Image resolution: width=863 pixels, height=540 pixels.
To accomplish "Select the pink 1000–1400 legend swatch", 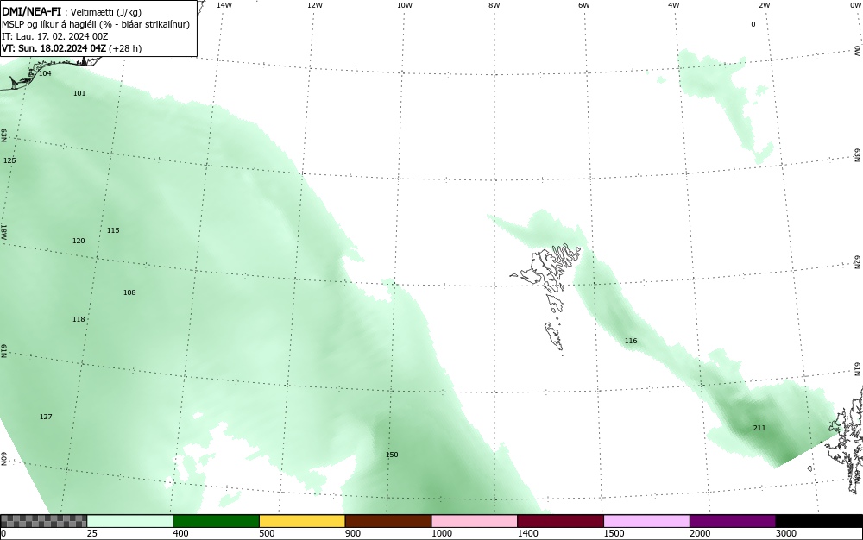I will [475, 521].
